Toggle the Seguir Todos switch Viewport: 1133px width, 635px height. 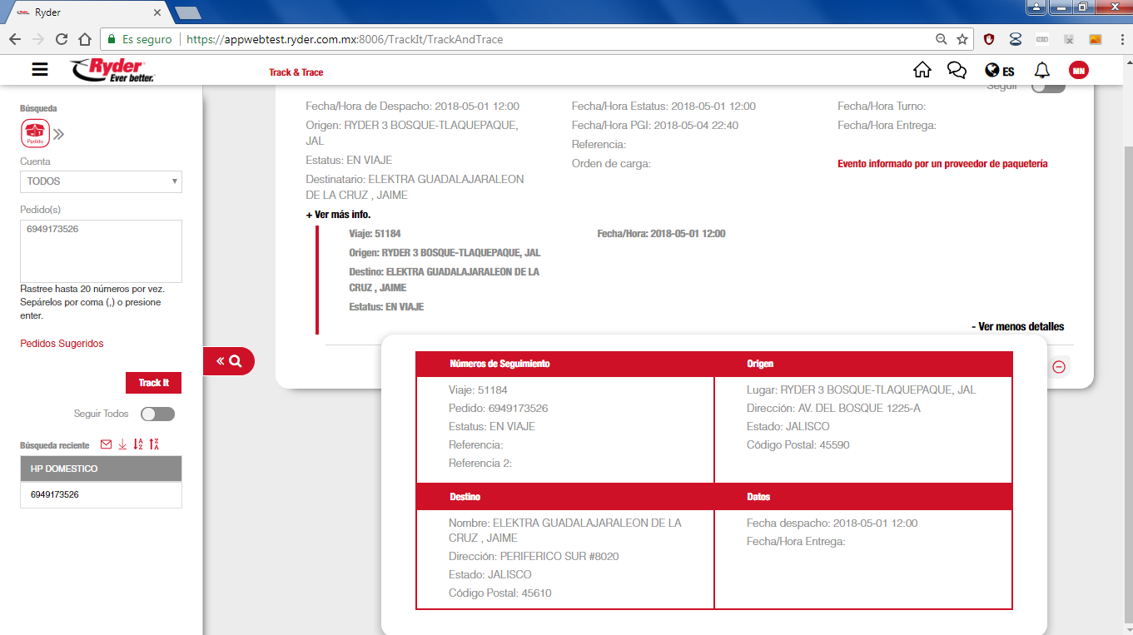click(157, 414)
